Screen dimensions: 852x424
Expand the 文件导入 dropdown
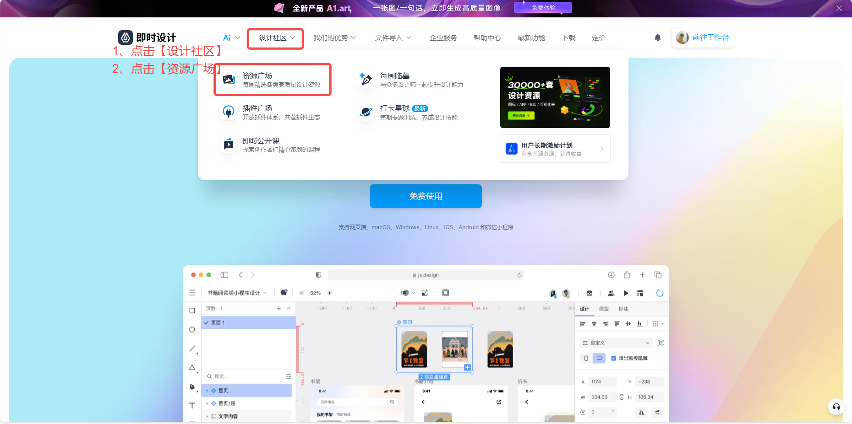(393, 38)
